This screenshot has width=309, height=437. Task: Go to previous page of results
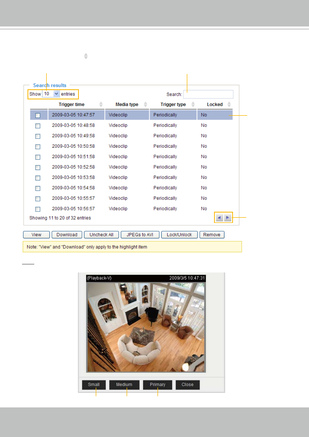pos(219,218)
